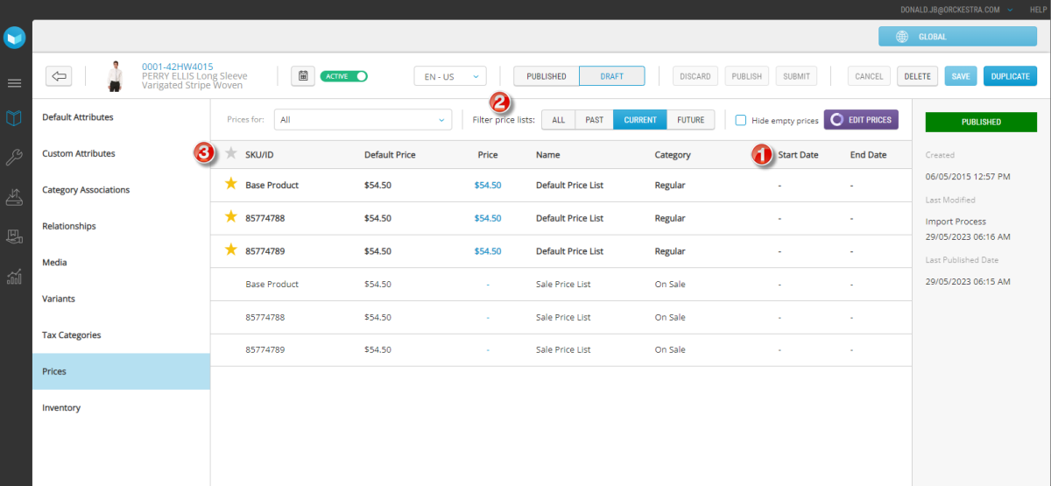Check the Hide empty prices checkbox
The width and height of the screenshot is (1051, 486).
pyautogui.click(x=741, y=120)
